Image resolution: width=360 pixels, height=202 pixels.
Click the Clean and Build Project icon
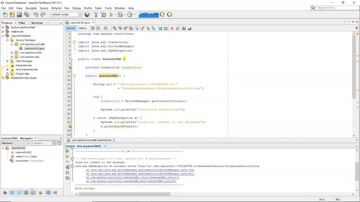[x=103, y=15]
